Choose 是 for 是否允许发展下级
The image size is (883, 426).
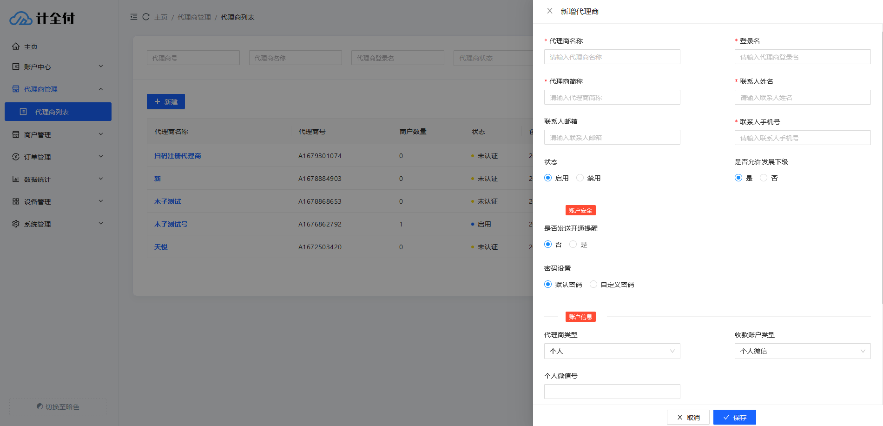click(x=738, y=178)
